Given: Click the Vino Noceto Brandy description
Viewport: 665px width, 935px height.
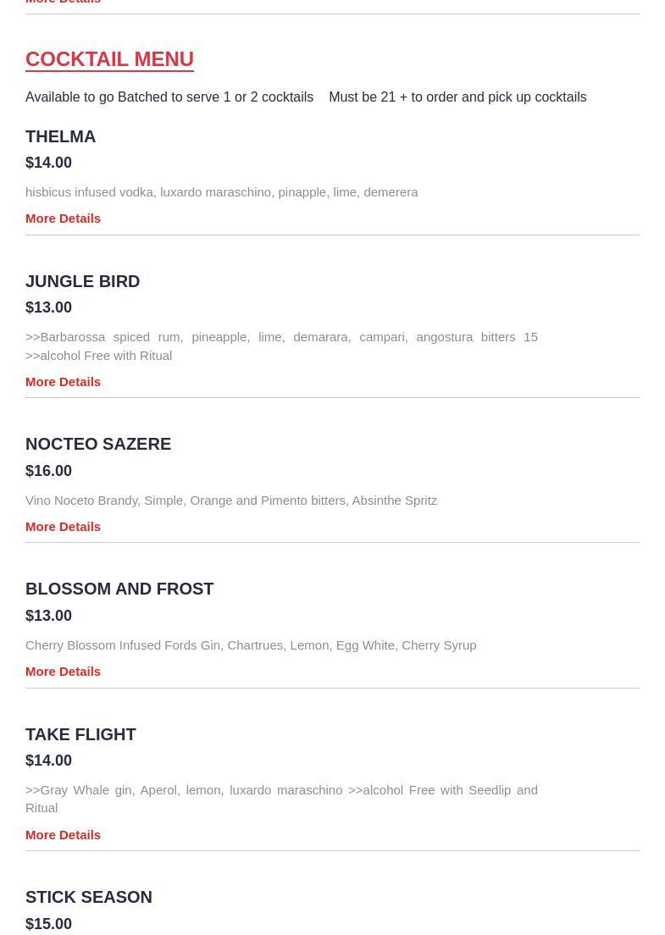Looking at the screenshot, I should pyautogui.click(x=231, y=501).
